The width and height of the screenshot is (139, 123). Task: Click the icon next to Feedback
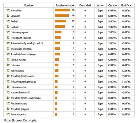[x=8, y=21]
